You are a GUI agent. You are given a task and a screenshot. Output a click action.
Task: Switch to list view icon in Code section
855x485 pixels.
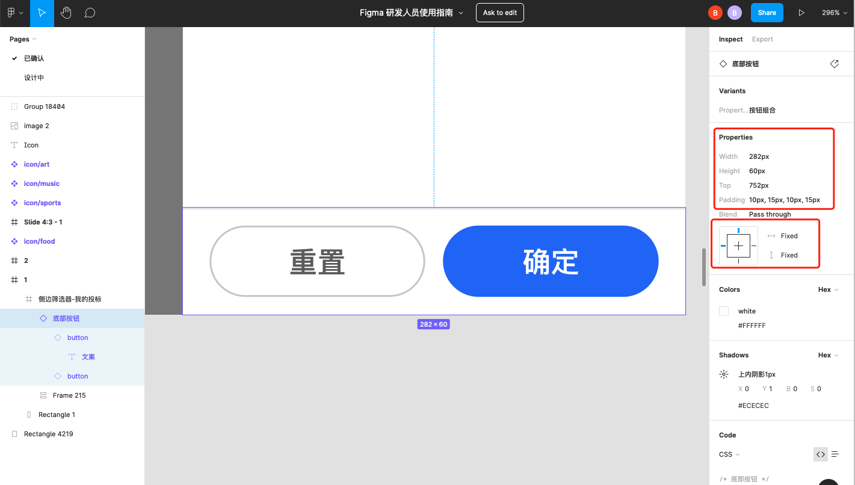coord(835,454)
